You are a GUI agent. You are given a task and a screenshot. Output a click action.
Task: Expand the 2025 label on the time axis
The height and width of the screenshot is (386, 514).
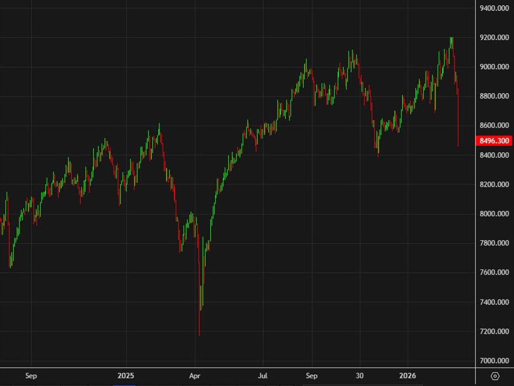(125, 376)
